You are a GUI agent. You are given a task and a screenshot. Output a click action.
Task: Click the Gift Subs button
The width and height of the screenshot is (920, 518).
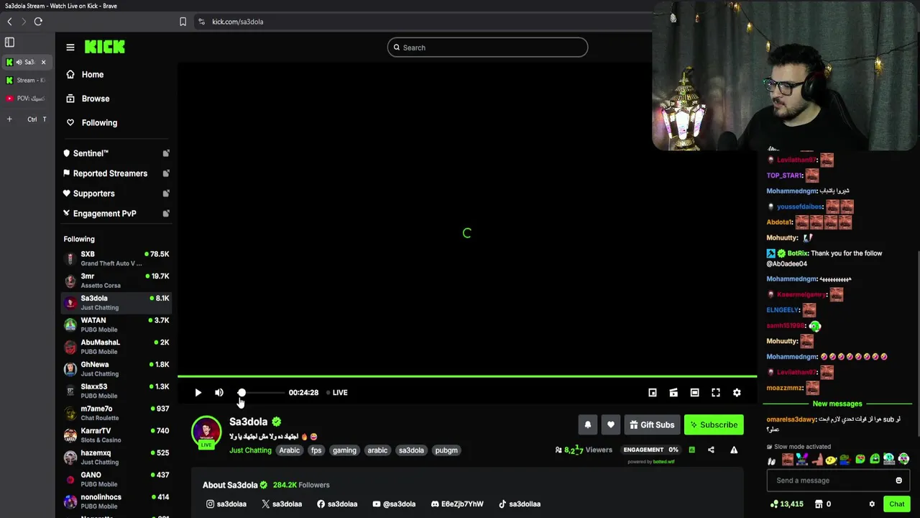[x=652, y=424]
